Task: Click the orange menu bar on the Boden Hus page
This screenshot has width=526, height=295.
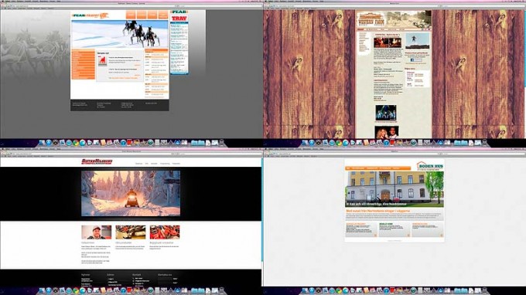Action: coord(377,168)
